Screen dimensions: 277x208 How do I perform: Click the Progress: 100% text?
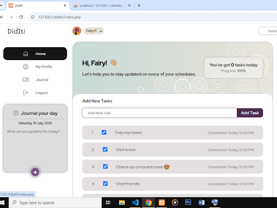pos(233,71)
